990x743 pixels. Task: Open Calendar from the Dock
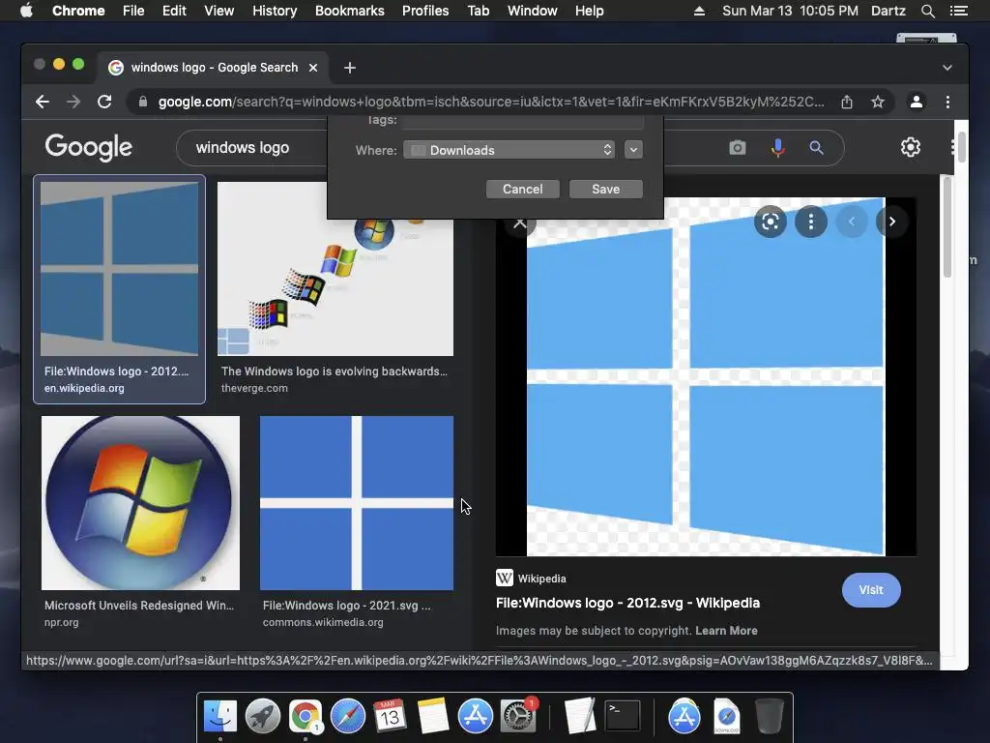click(390, 716)
